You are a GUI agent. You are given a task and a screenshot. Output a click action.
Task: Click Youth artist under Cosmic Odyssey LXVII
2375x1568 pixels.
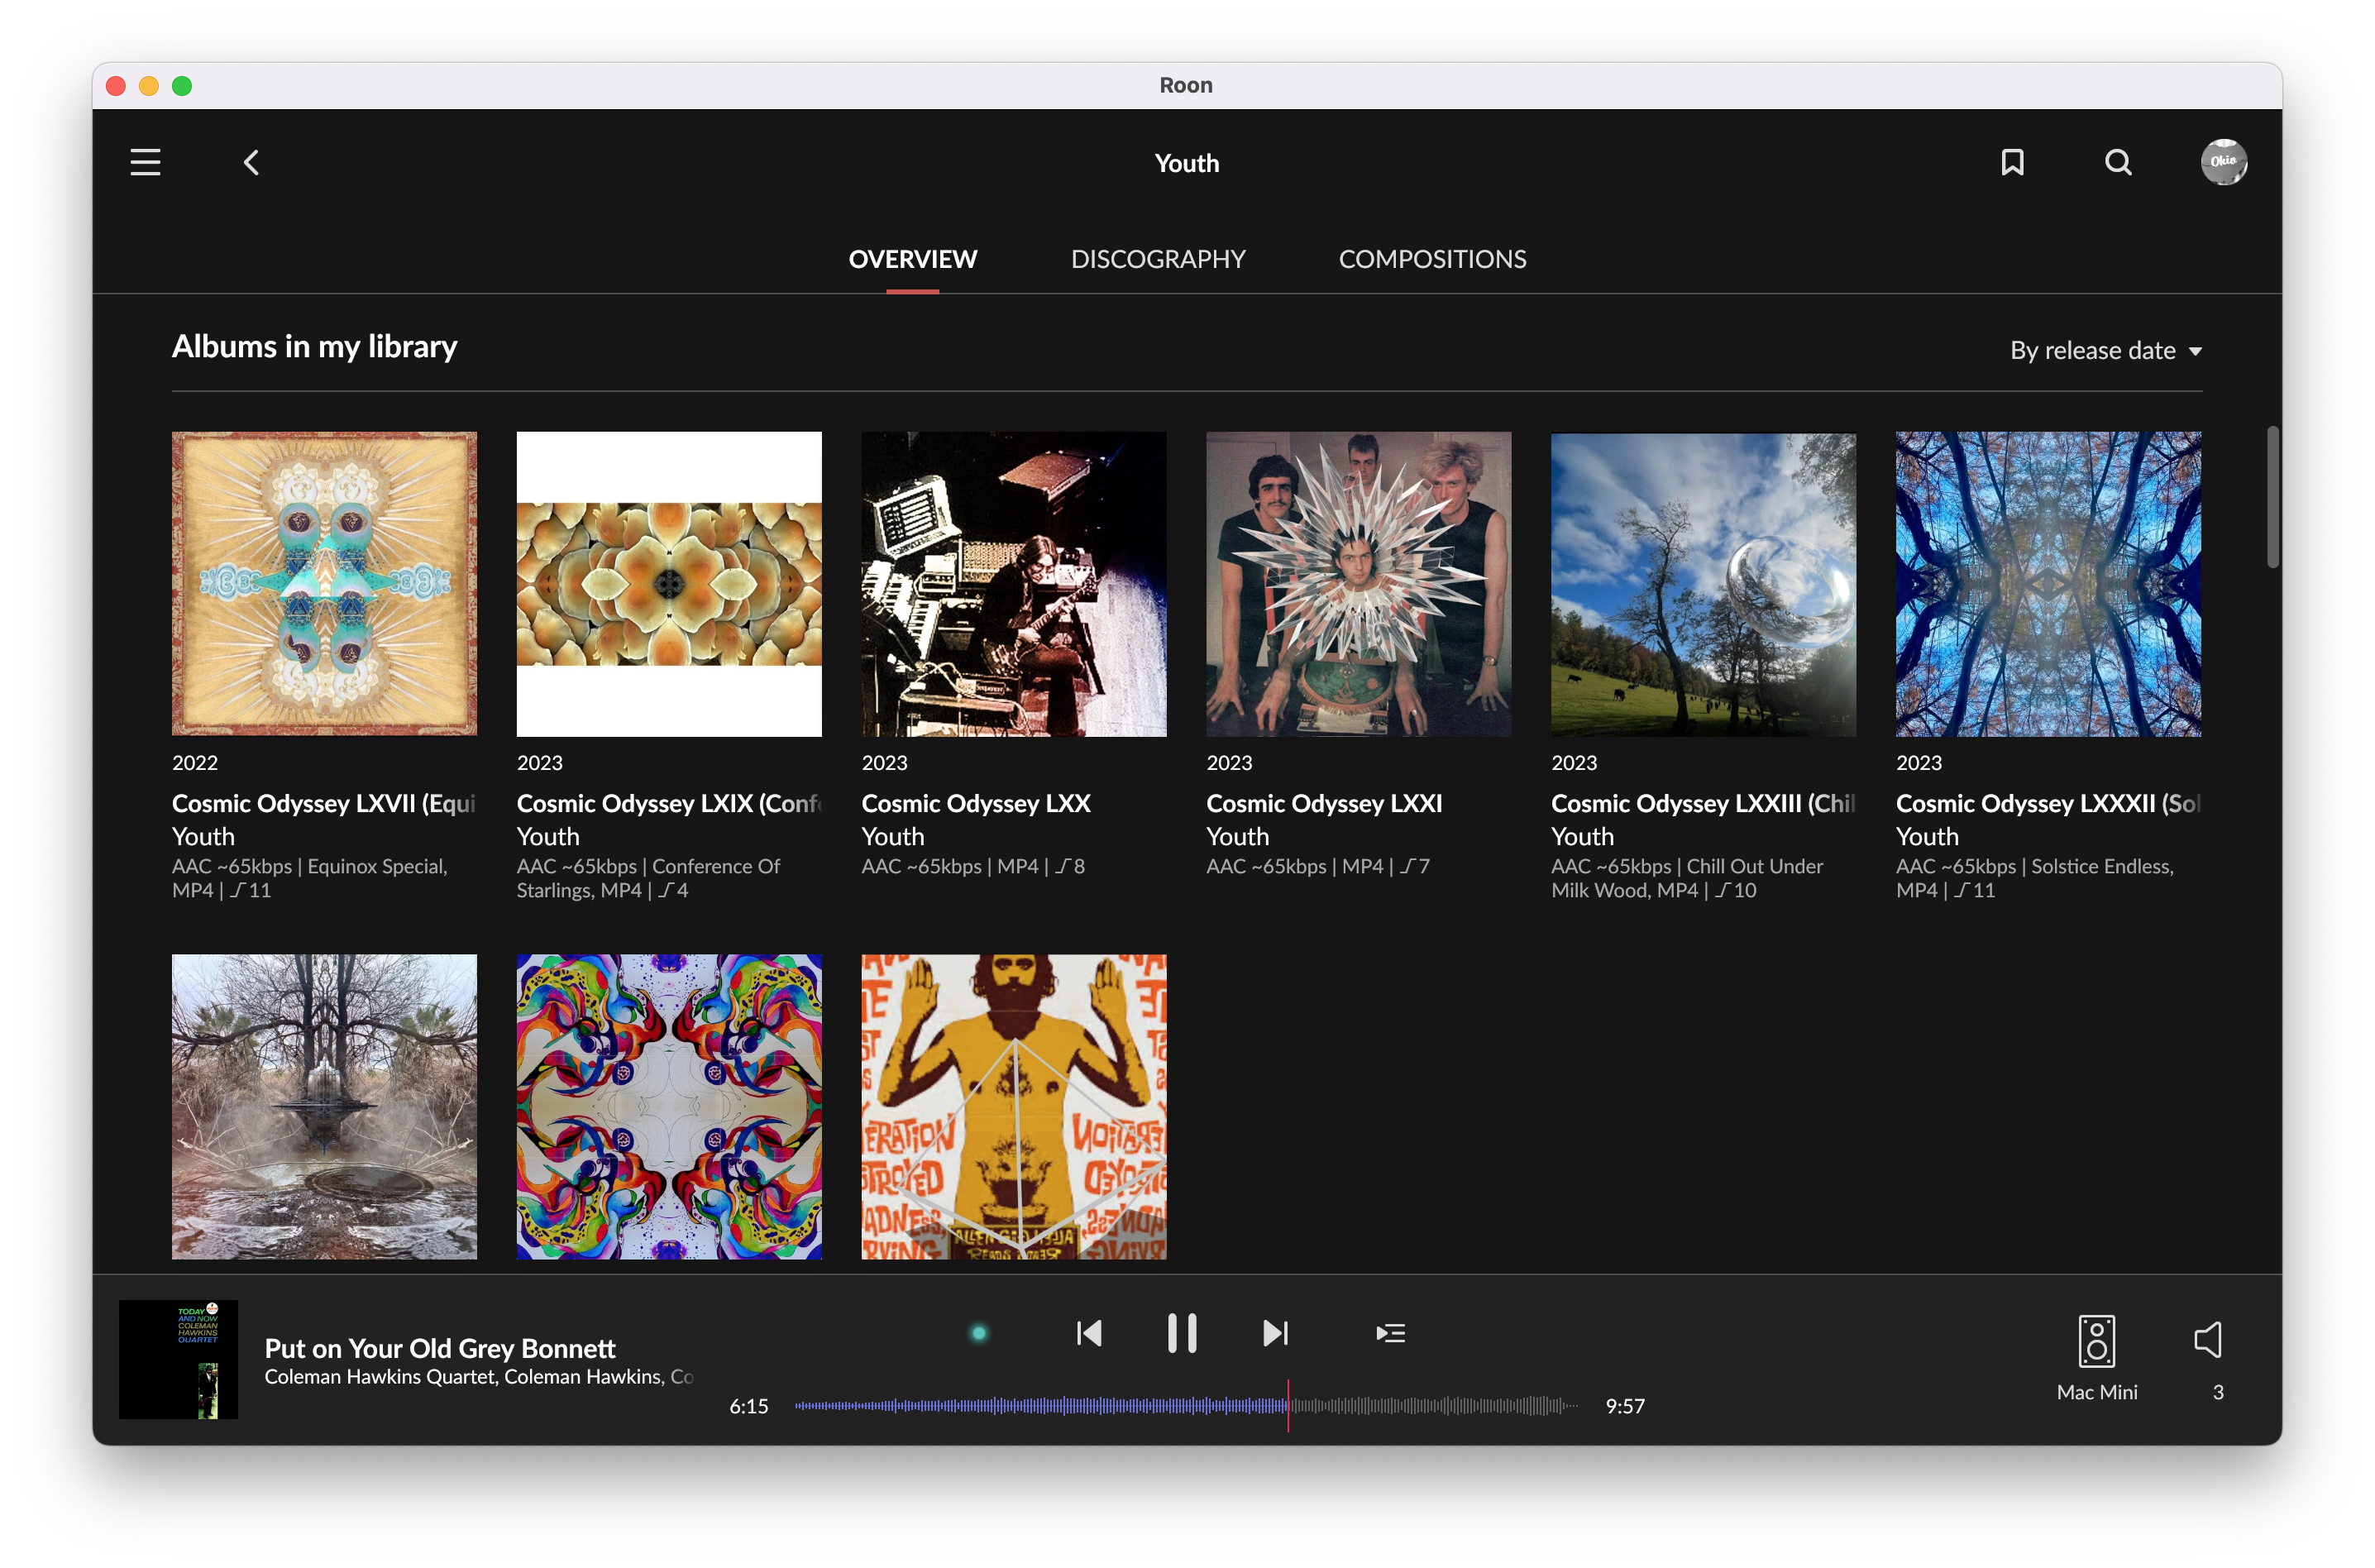pos(203,836)
